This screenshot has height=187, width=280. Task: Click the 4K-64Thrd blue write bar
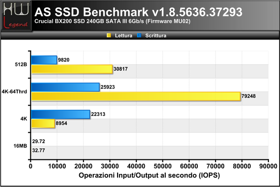pos(65,87)
